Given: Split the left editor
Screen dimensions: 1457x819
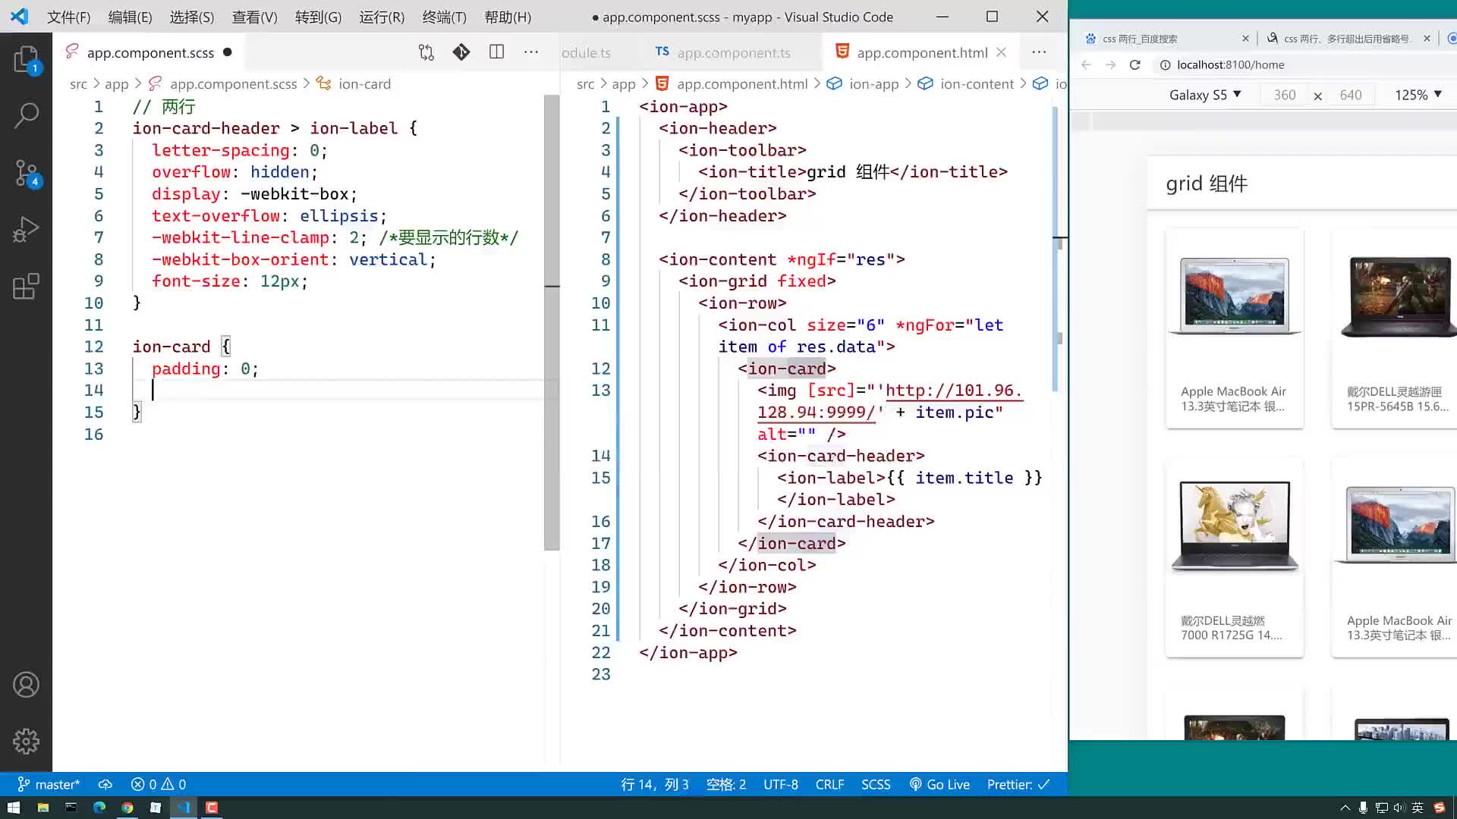Looking at the screenshot, I should click(496, 52).
